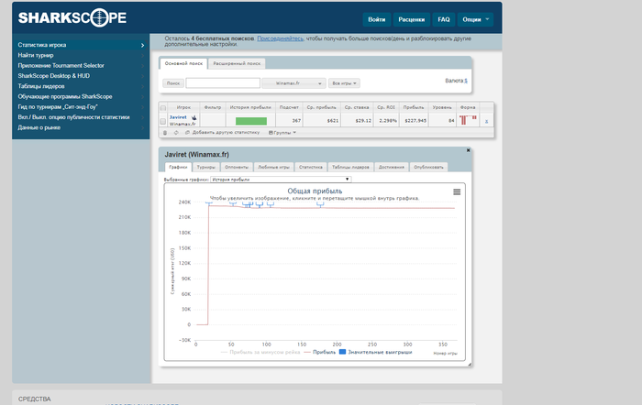This screenshot has height=405, width=642.
Task: Select the 'Статистика' tab
Action: [310, 167]
